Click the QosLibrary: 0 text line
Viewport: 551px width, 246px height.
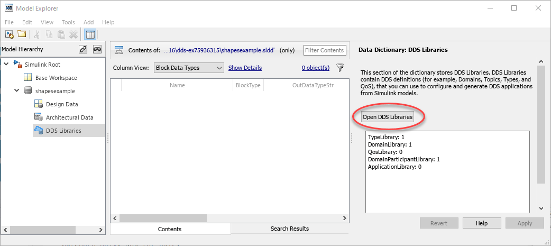click(385, 152)
